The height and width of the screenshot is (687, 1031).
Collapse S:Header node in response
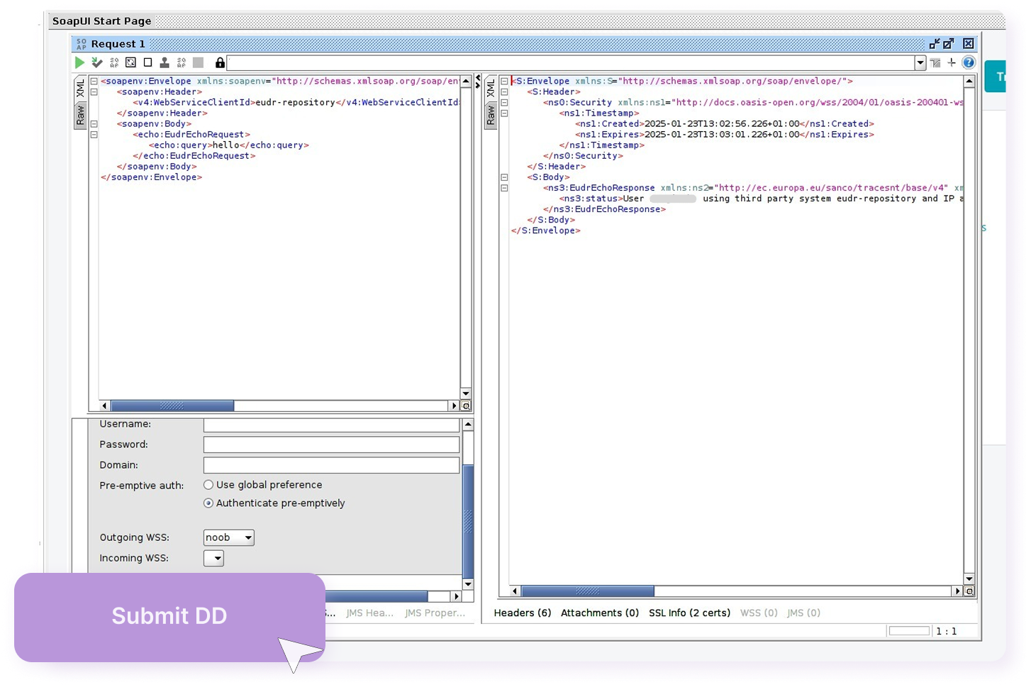(x=504, y=92)
